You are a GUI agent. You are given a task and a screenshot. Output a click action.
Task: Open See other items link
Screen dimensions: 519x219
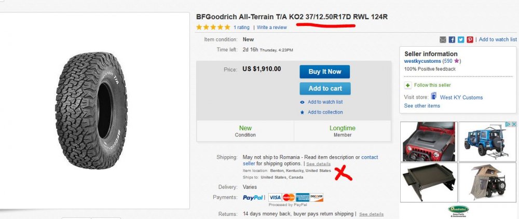[x=422, y=106]
